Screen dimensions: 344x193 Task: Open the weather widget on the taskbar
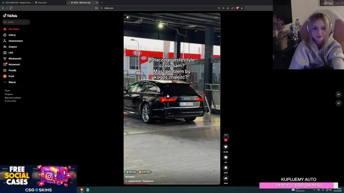tap(298, 190)
